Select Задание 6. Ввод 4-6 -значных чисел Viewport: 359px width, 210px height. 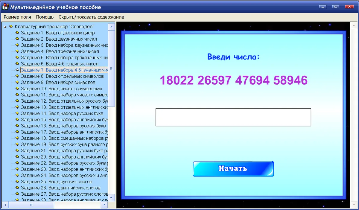[60, 64]
